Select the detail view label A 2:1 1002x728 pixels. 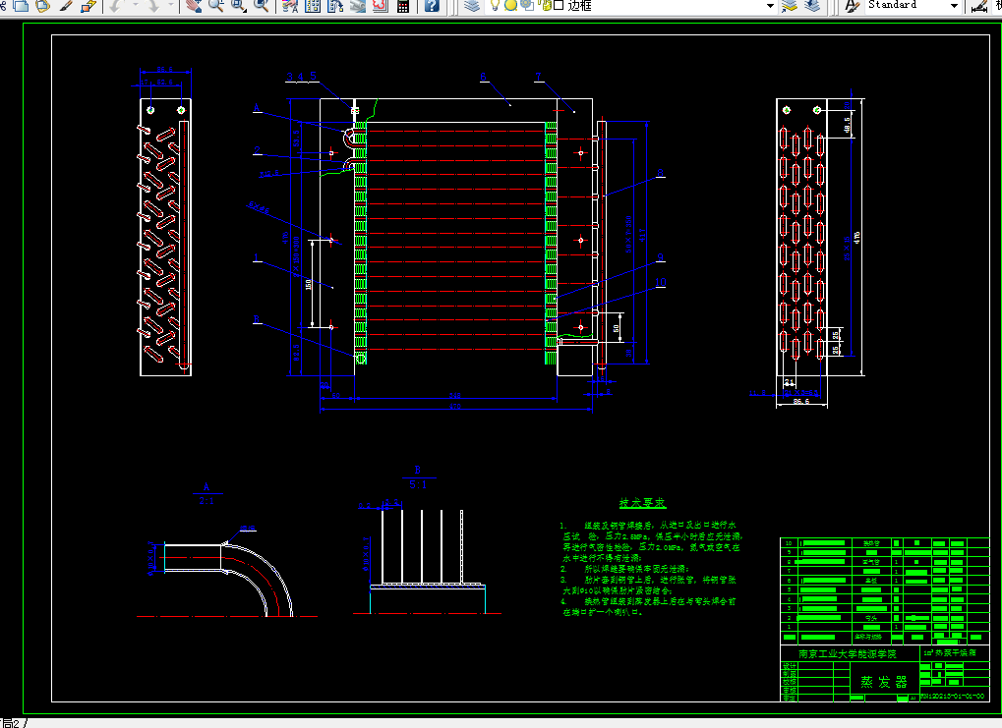coord(206,493)
